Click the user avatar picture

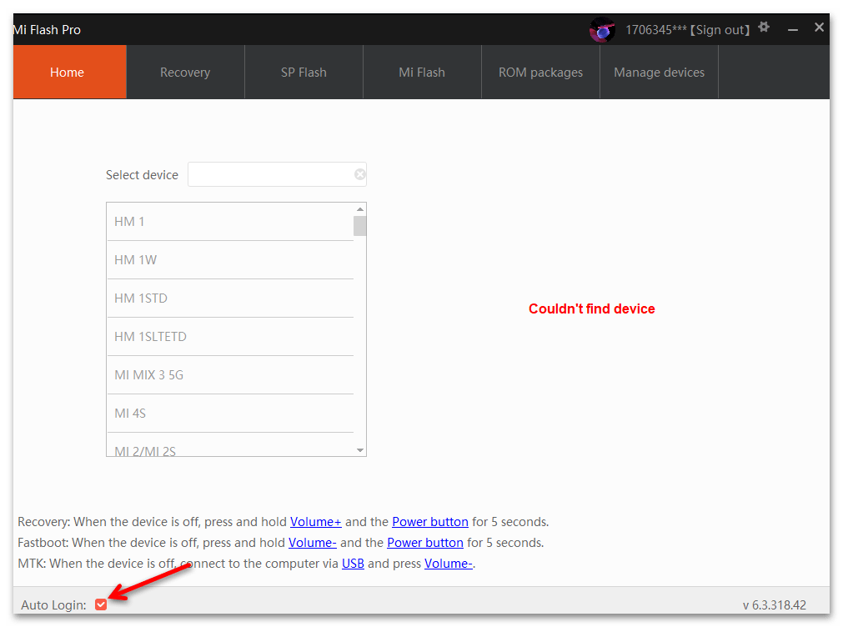602,29
